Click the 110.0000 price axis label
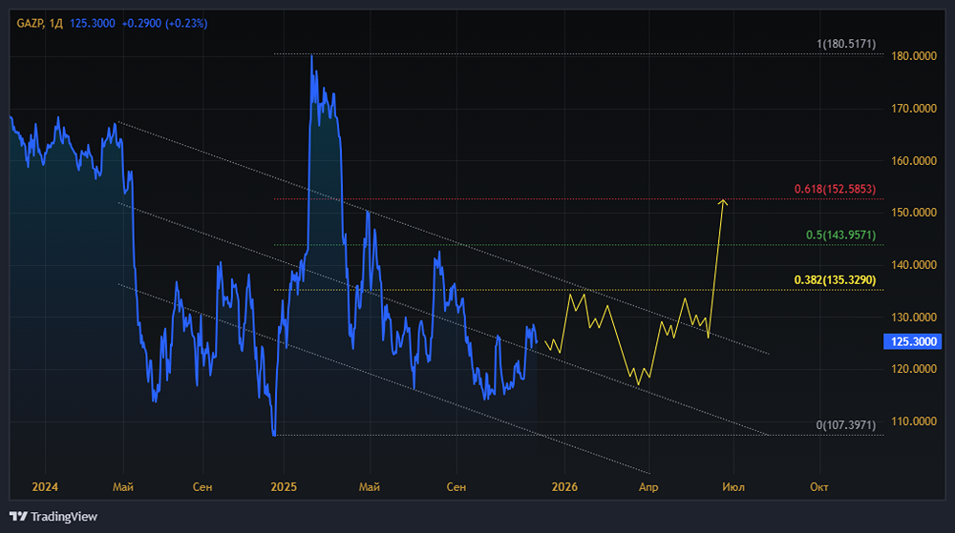 914,421
